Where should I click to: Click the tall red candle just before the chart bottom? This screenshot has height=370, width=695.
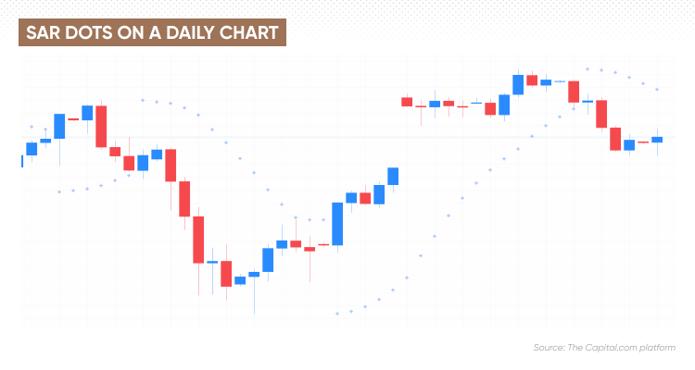(198, 240)
